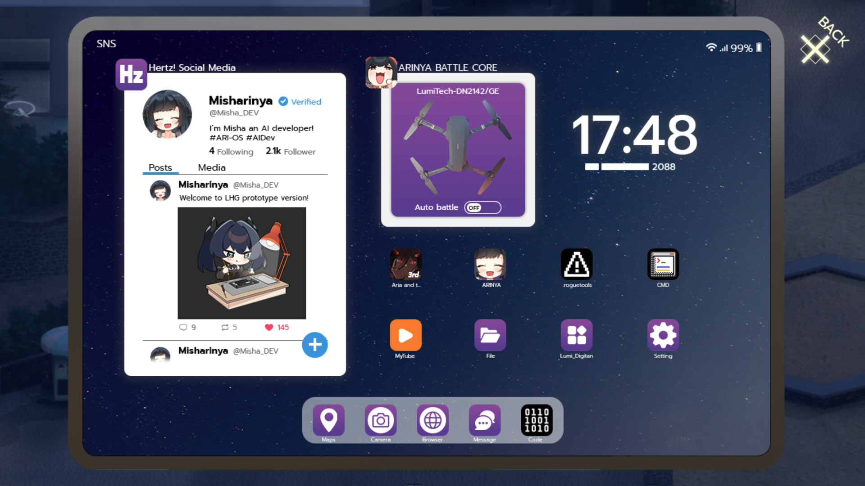Open Message from the dock
This screenshot has width=865, height=486.
point(485,420)
